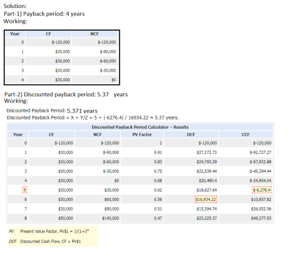Click the '$-92,727.27' CCF value

click(260, 152)
